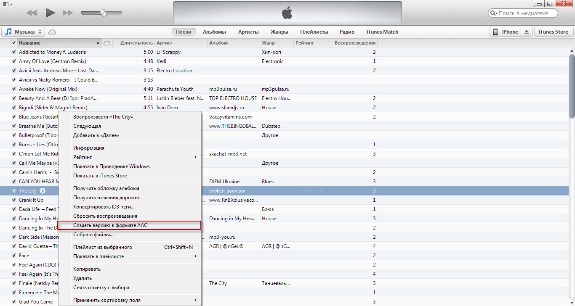The height and width of the screenshot is (306, 575).
Task: Choose Собрать файлы
Action: coord(130,235)
